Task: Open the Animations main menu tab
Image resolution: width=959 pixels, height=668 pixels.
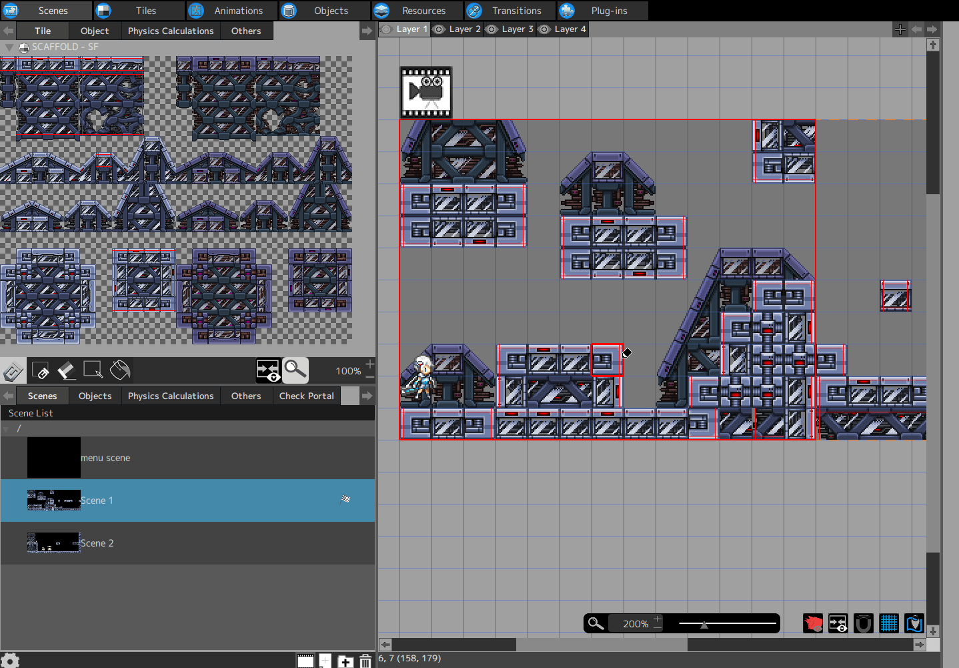Action: pos(232,11)
